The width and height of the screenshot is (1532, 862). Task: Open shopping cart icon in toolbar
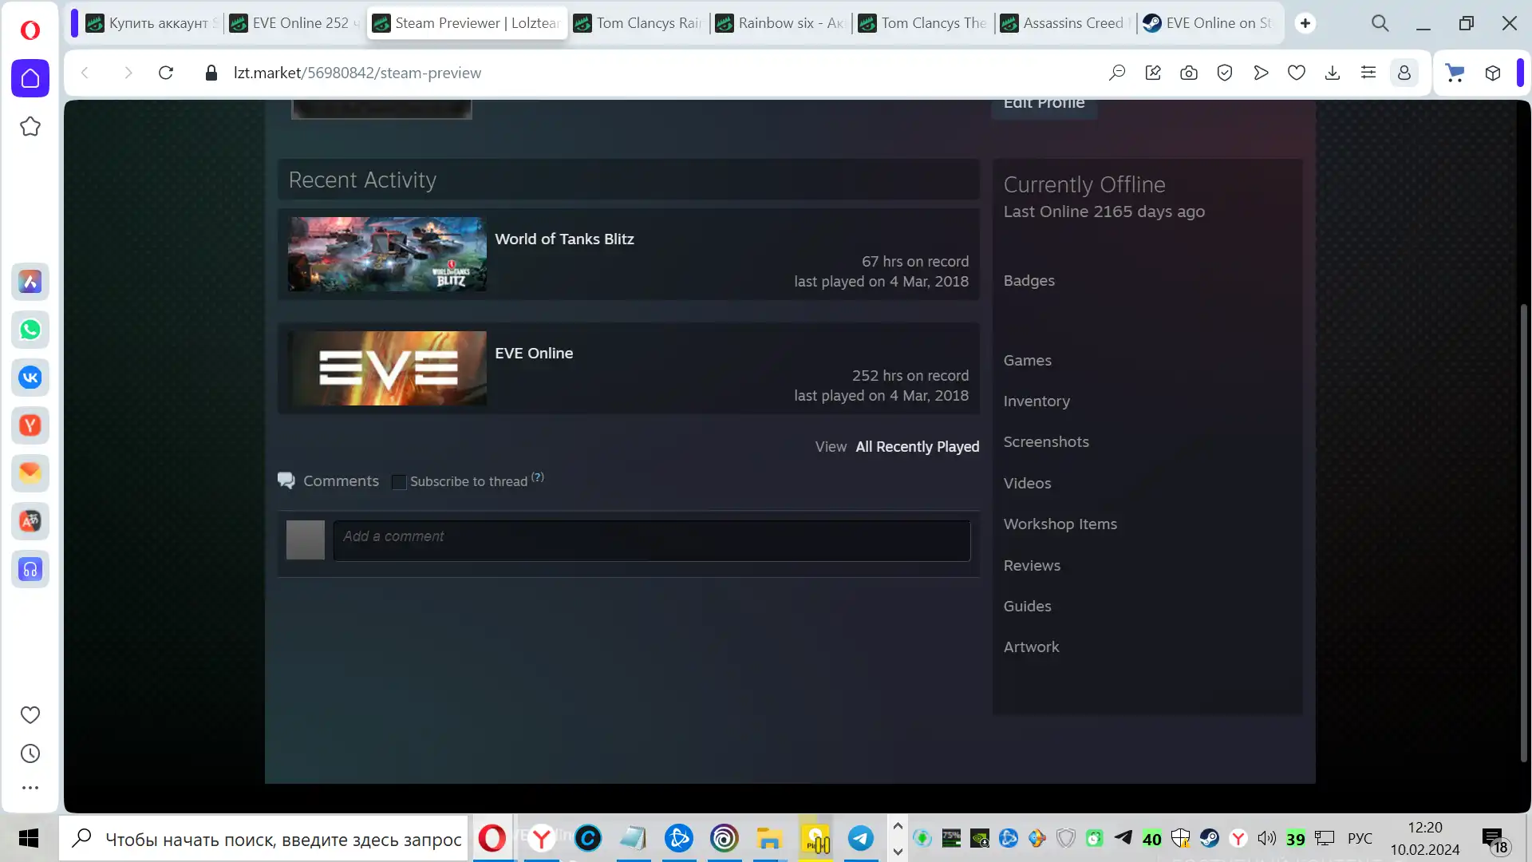[1455, 73]
